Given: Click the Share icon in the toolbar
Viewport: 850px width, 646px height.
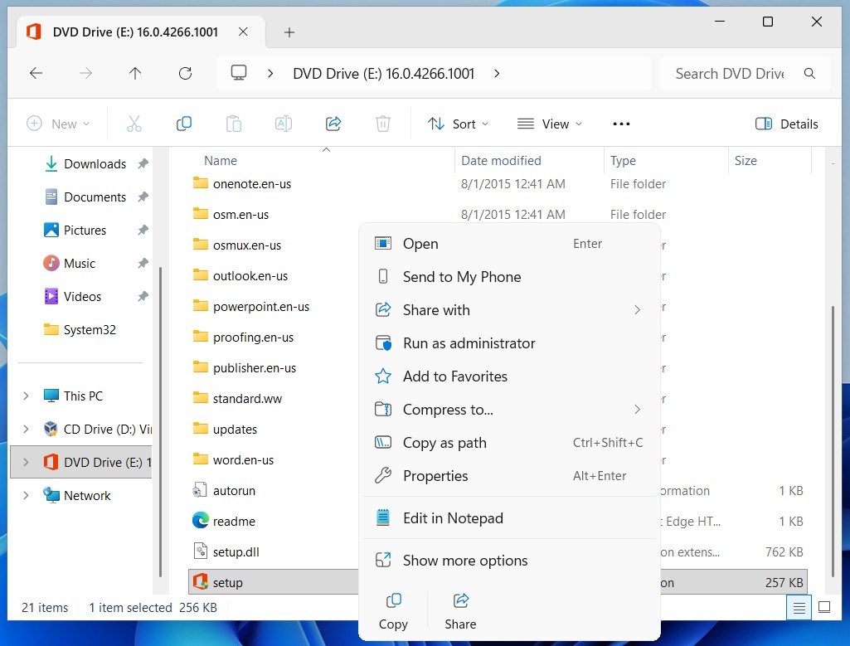Looking at the screenshot, I should click(x=333, y=123).
